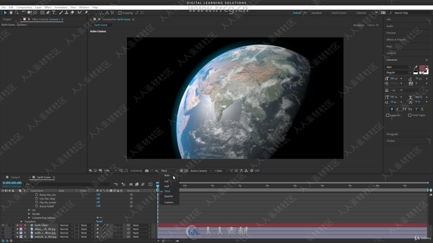Toggle Mask and Shape Path visibility in viewer
This screenshot has height=243, width=433.
coord(126,171)
